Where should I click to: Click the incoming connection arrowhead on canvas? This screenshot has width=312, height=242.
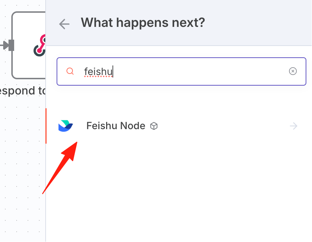(x=6, y=45)
